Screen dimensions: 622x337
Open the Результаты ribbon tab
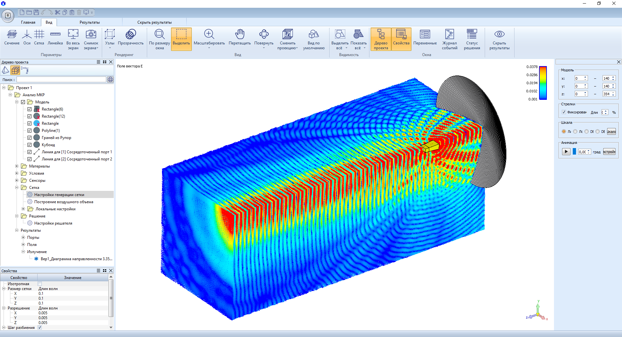tap(90, 22)
